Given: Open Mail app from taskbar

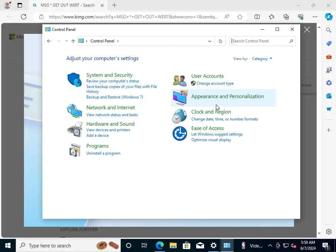Looking at the screenshot, I should [x=200, y=245].
